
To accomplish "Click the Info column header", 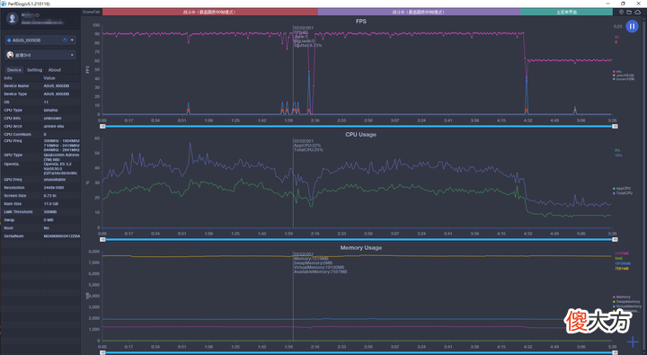I will pos(8,78).
